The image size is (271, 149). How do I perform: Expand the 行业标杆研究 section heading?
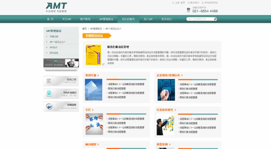175,110
